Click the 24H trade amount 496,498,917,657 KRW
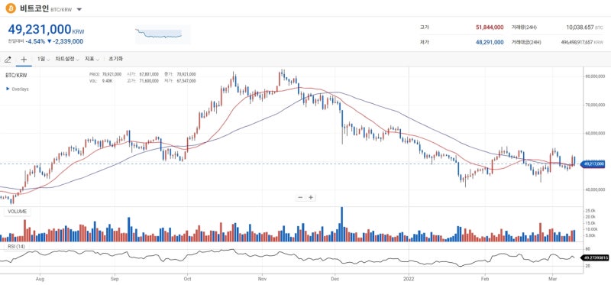This screenshot has height=285, width=611. coord(582,42)
